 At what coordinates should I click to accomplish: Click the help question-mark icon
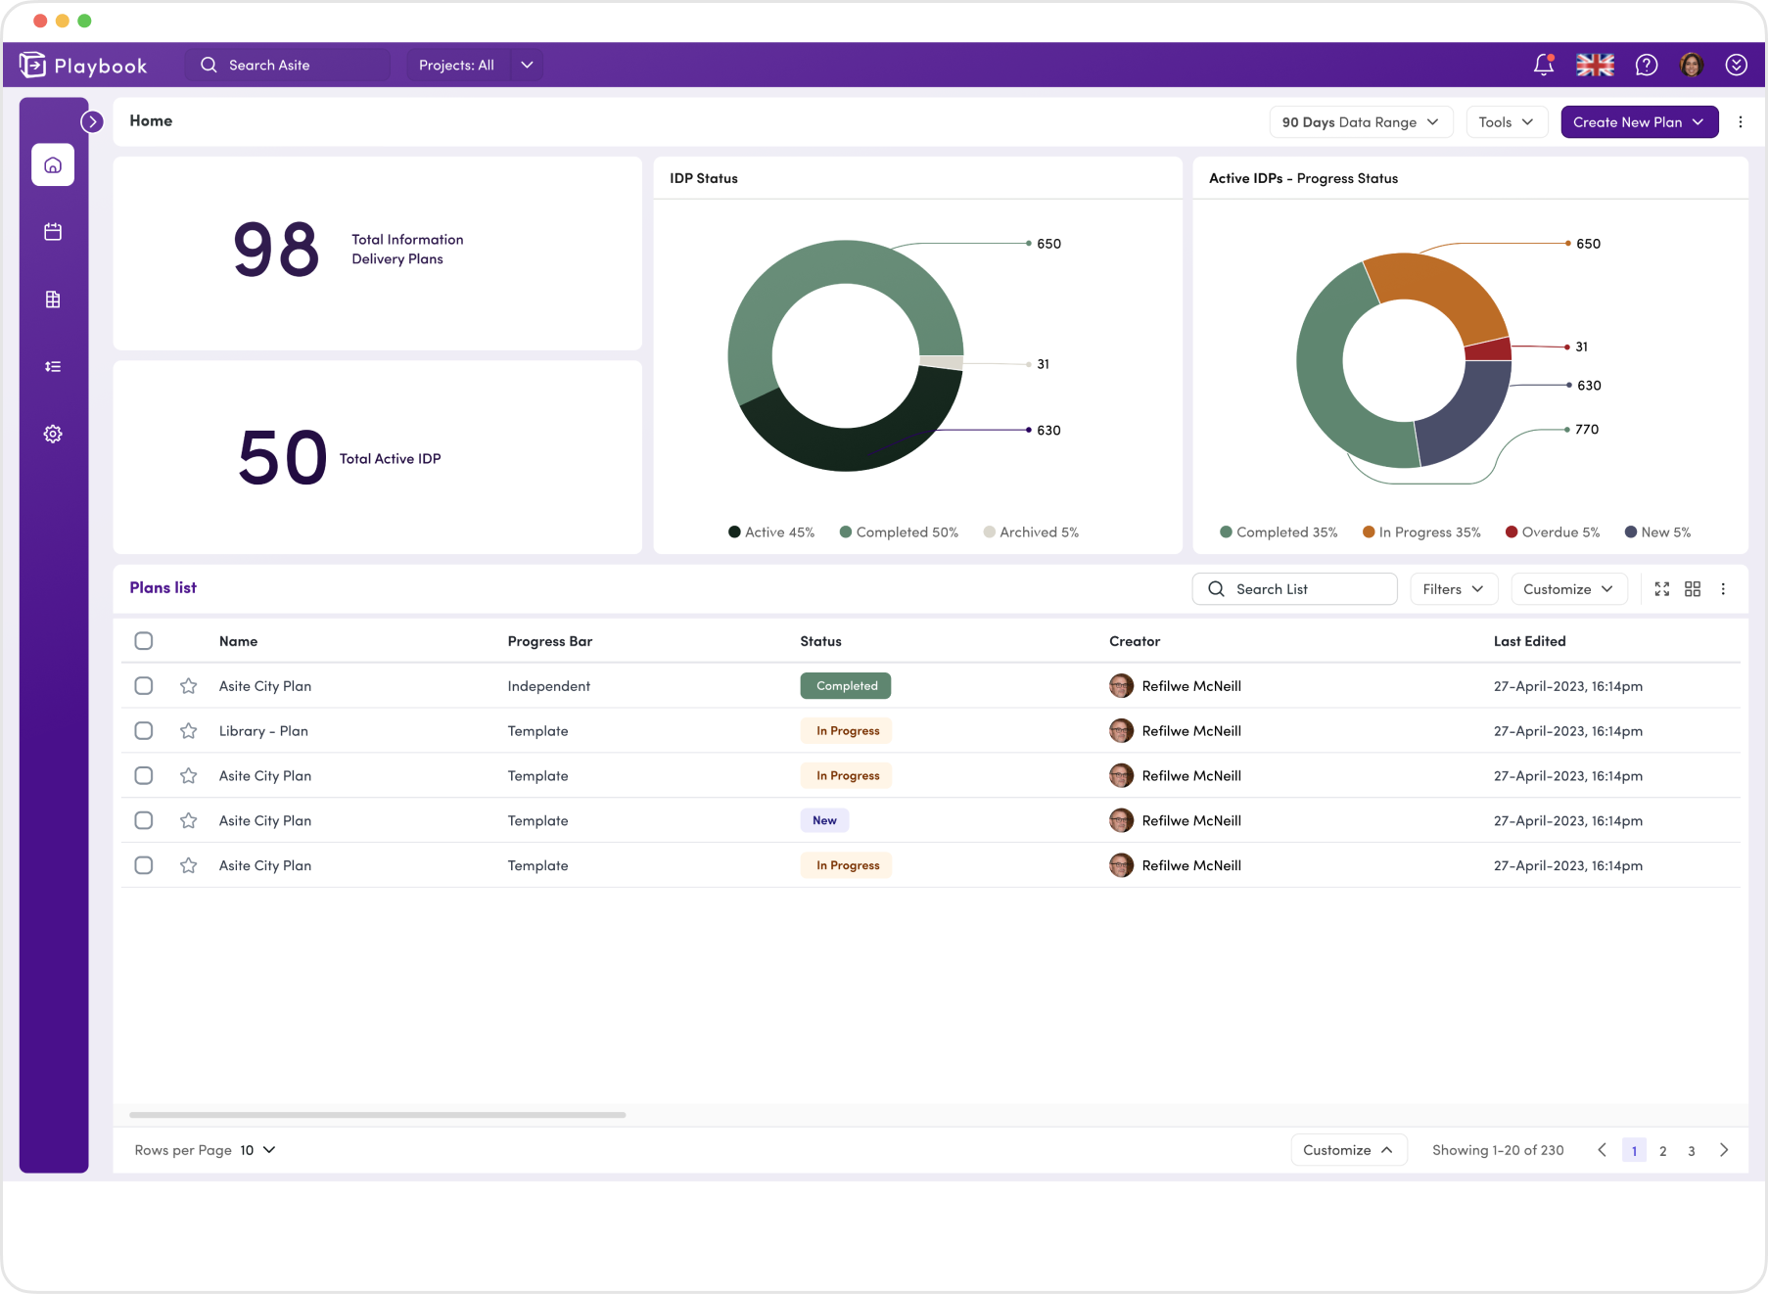pyautogui.click(x=1647, y=65)
